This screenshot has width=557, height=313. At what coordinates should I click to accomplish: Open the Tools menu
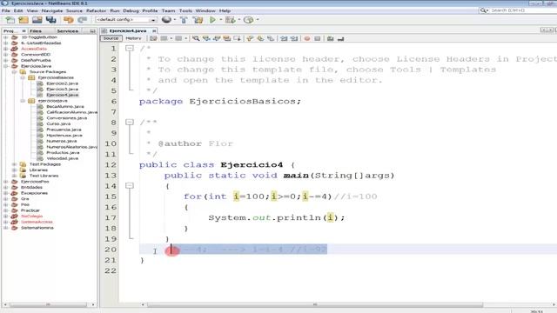pos(185,10)
